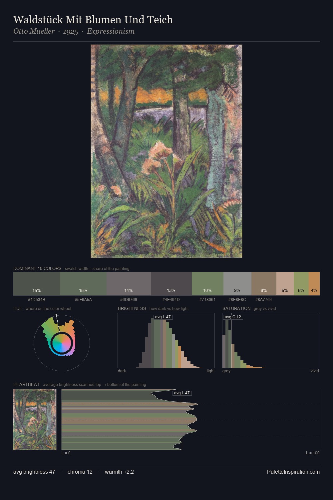Click the hex code label #4E494D
The height and width of the screenshot is (500, 333).
(x=171, y=300)
